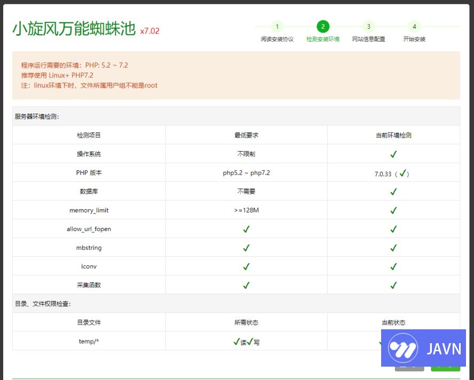This screenshot has height=380, width=474.
Task: Select the 开始安装 step label
Action: (x=414, y=39)
